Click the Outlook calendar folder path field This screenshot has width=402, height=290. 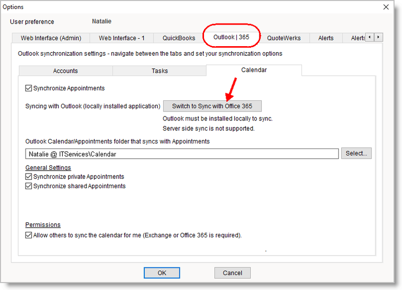[182, 154]
